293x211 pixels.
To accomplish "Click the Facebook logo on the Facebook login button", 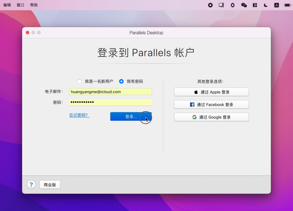I will coord(192,104).
